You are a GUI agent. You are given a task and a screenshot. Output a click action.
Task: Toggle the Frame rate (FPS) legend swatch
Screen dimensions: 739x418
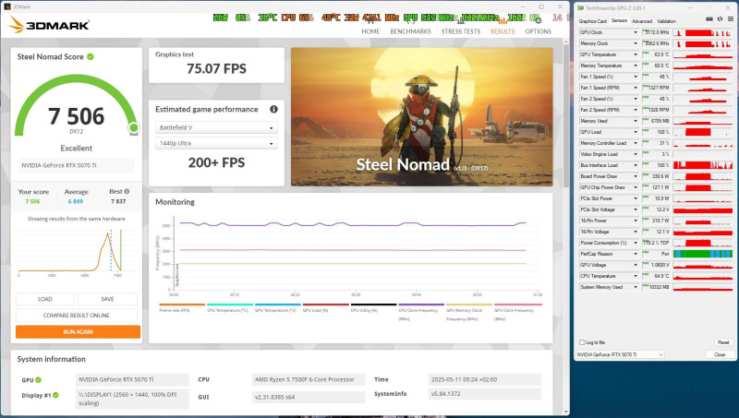click(182, 305)
